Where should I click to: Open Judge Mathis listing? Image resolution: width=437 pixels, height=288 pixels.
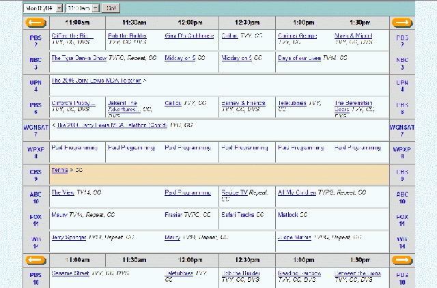(294, 237)
